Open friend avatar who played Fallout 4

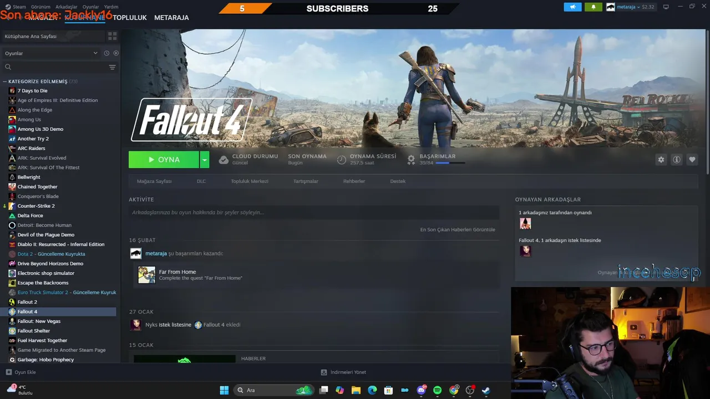pos(525,223)
